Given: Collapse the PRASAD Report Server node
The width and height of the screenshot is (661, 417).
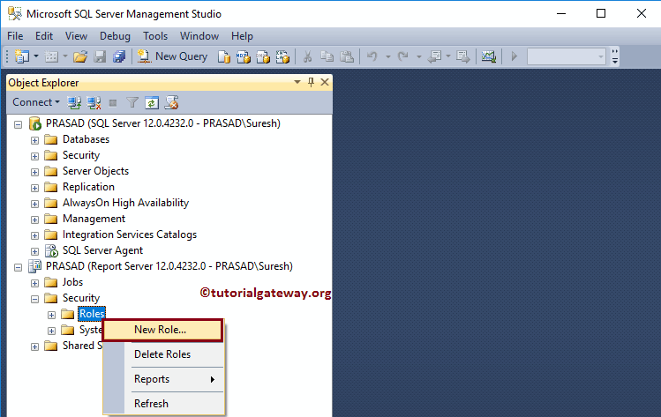Looking at the screenshot, I should [19, 267].
